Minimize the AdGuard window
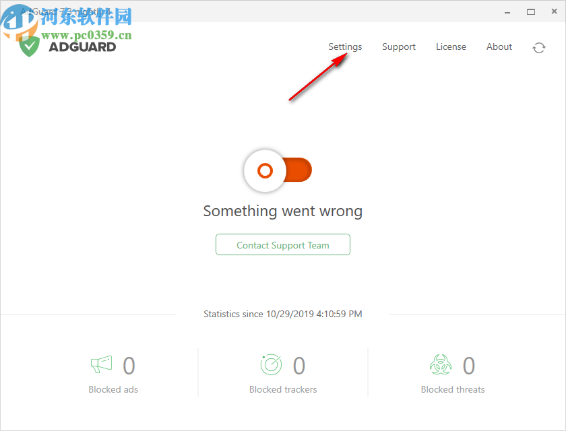Viewport: 566px width, 431px height. click(x=506, y=11)
